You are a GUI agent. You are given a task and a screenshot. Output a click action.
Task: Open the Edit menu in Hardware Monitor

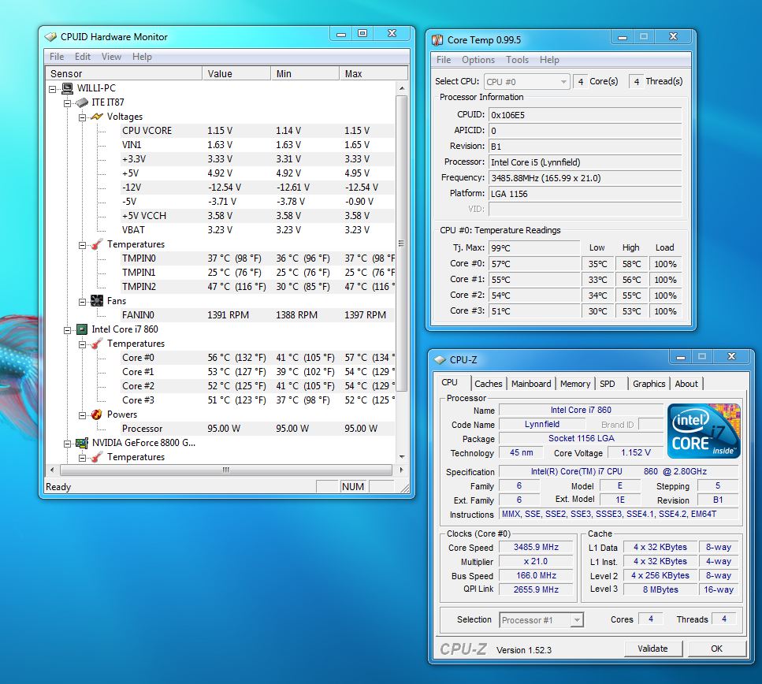(x=83, y=57)
